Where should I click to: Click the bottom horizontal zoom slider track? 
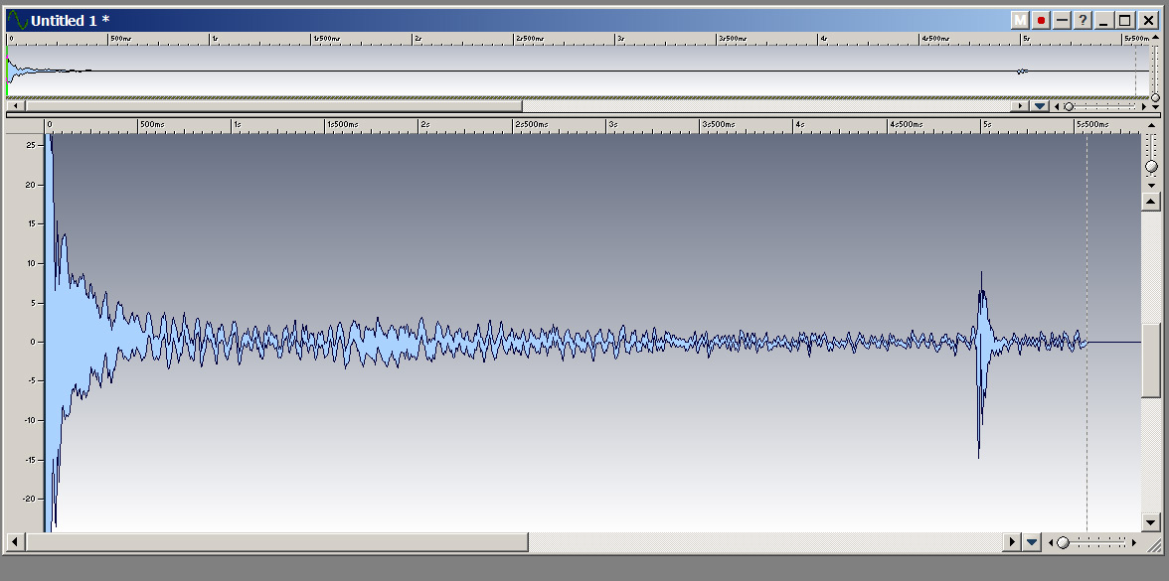1098,542
